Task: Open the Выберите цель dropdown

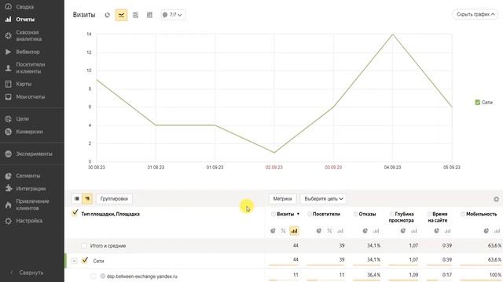Action: (323, 199)
